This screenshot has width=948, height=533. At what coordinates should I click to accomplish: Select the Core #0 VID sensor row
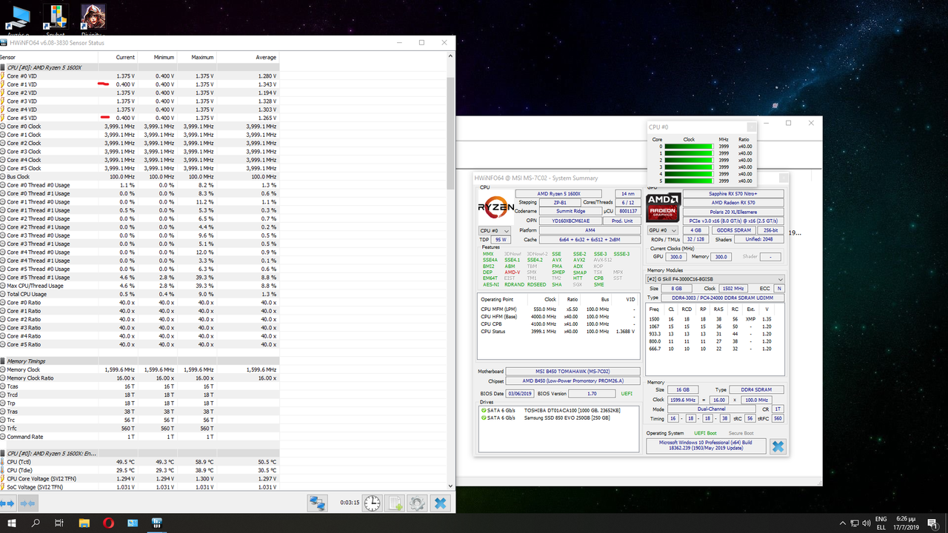pyautogui.click(x=139, y=76)
